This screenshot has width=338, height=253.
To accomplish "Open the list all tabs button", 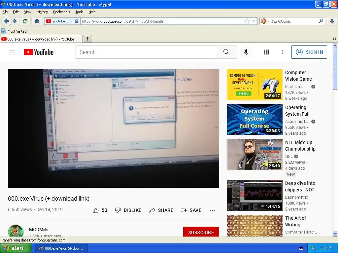I will point(335,39).
